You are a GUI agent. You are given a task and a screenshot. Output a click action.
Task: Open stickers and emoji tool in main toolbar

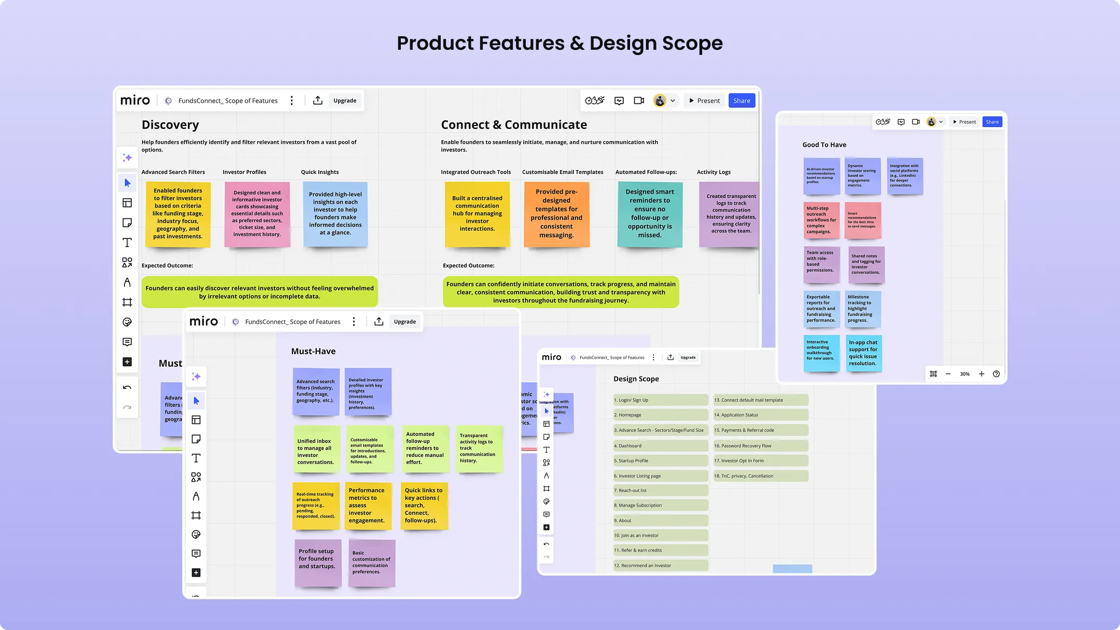coord(127,322)
